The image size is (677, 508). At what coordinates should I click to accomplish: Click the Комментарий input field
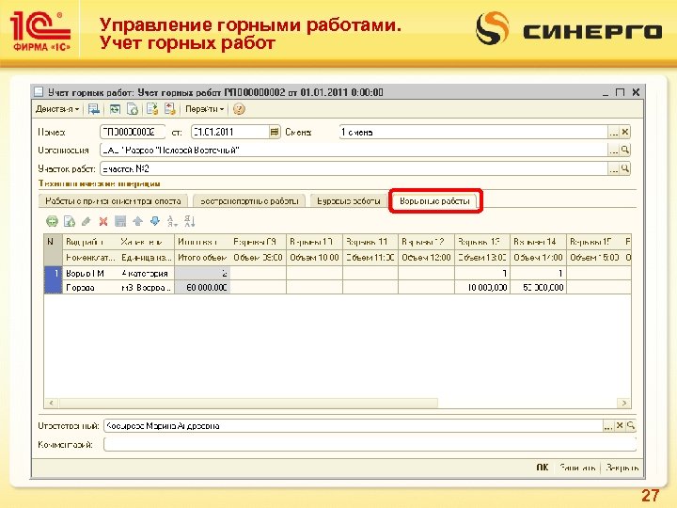coord(370,444)
